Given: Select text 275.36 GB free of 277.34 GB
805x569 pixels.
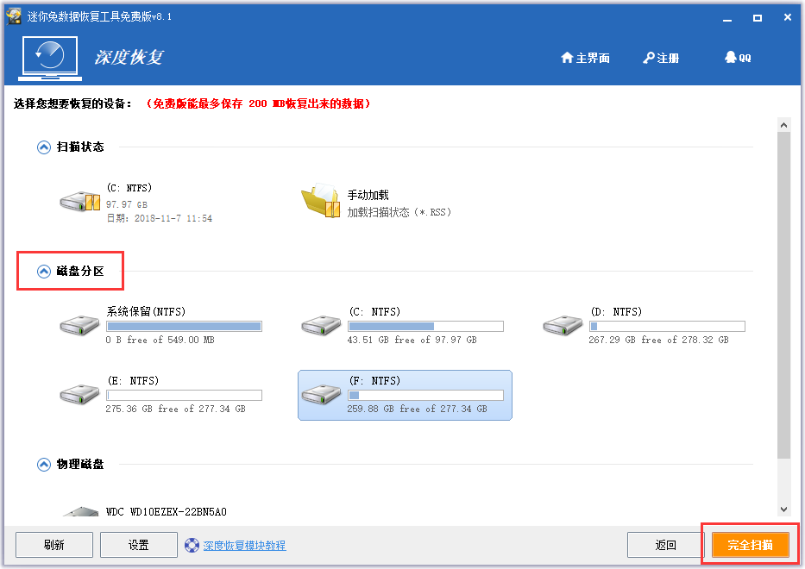Looking at the screenshot, I should pyautogui.click(x=175, y=409).
